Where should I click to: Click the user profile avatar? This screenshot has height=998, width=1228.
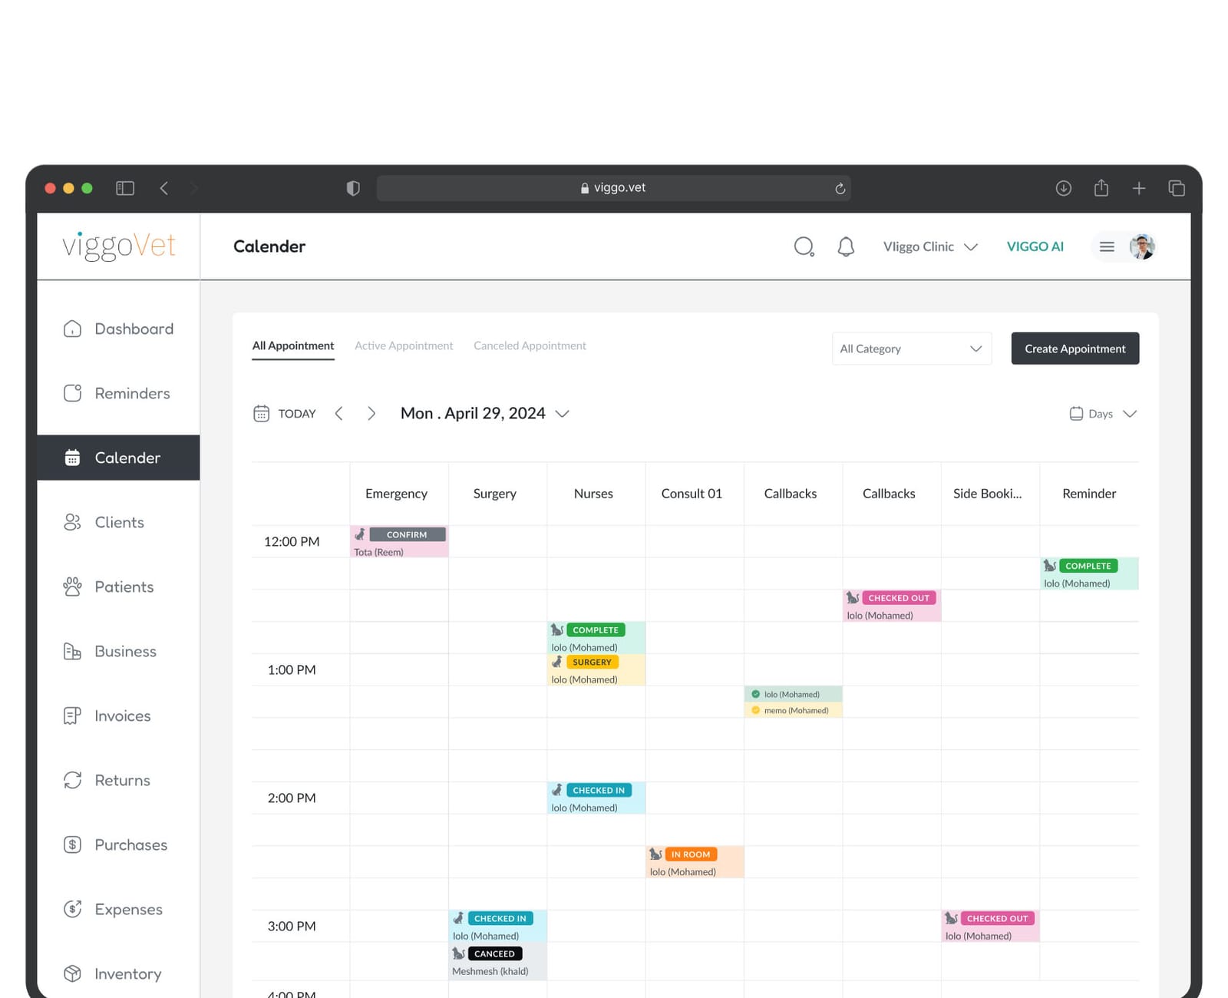tap(1142, 246)
